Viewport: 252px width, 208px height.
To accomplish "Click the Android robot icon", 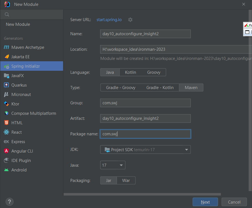I will (6, 170).
